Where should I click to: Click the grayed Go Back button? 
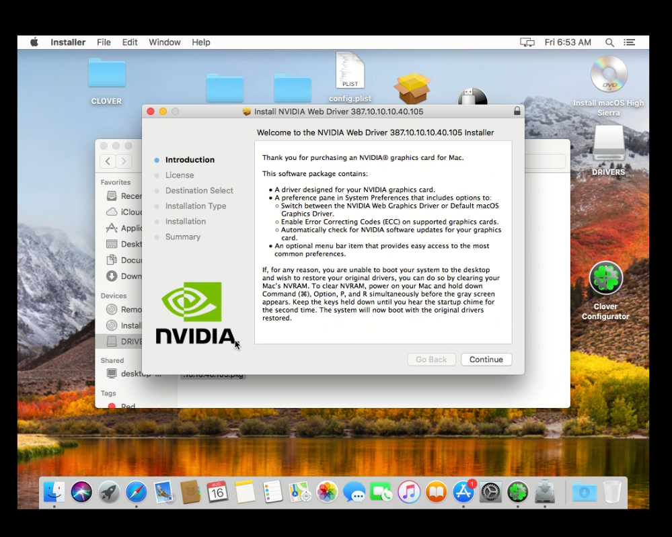click(x=431, y=360)
